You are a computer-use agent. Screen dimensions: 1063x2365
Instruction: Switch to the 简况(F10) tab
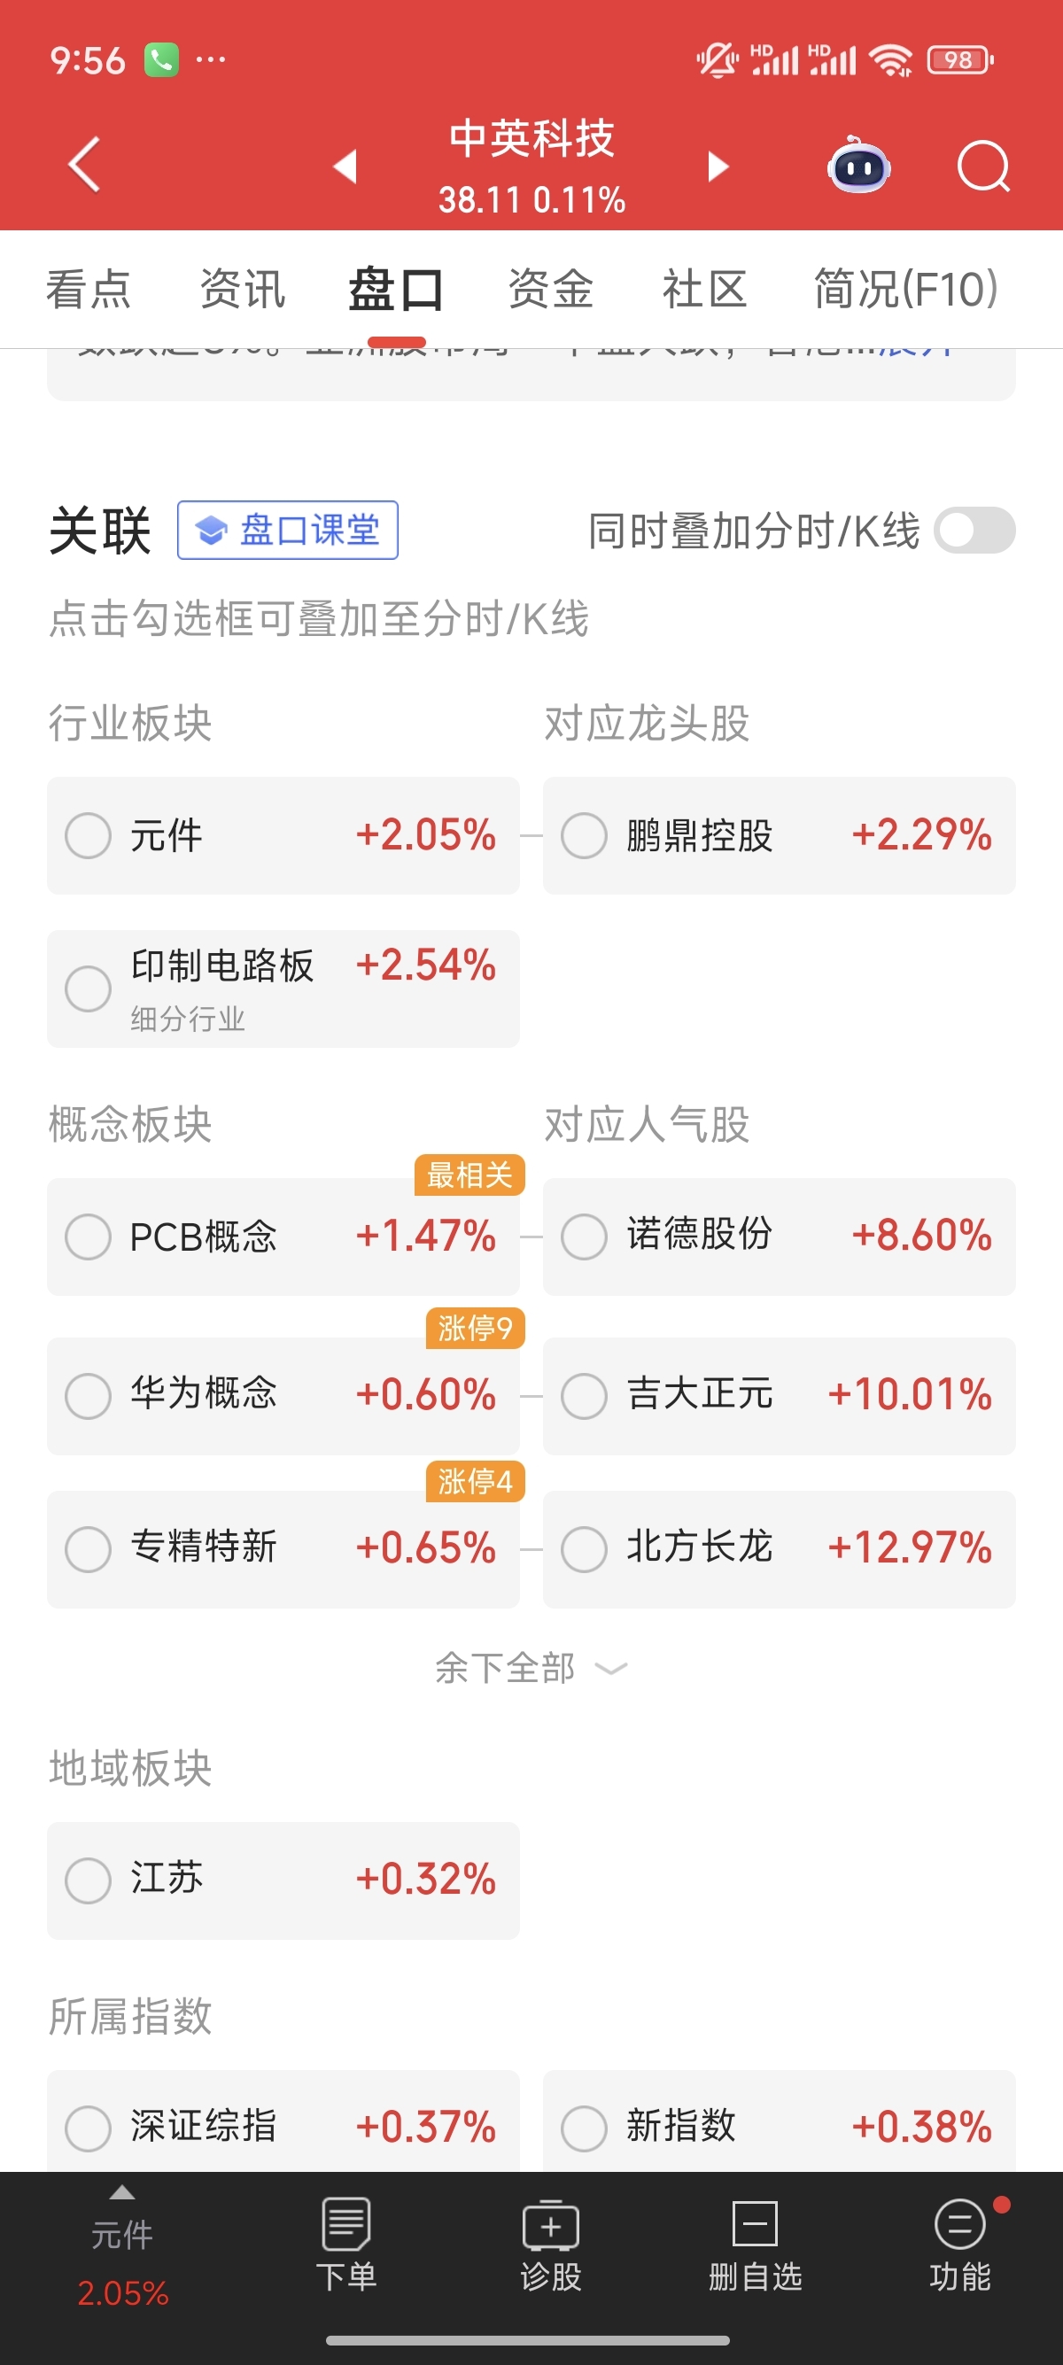pyautogui.click(x=906, y=288)
